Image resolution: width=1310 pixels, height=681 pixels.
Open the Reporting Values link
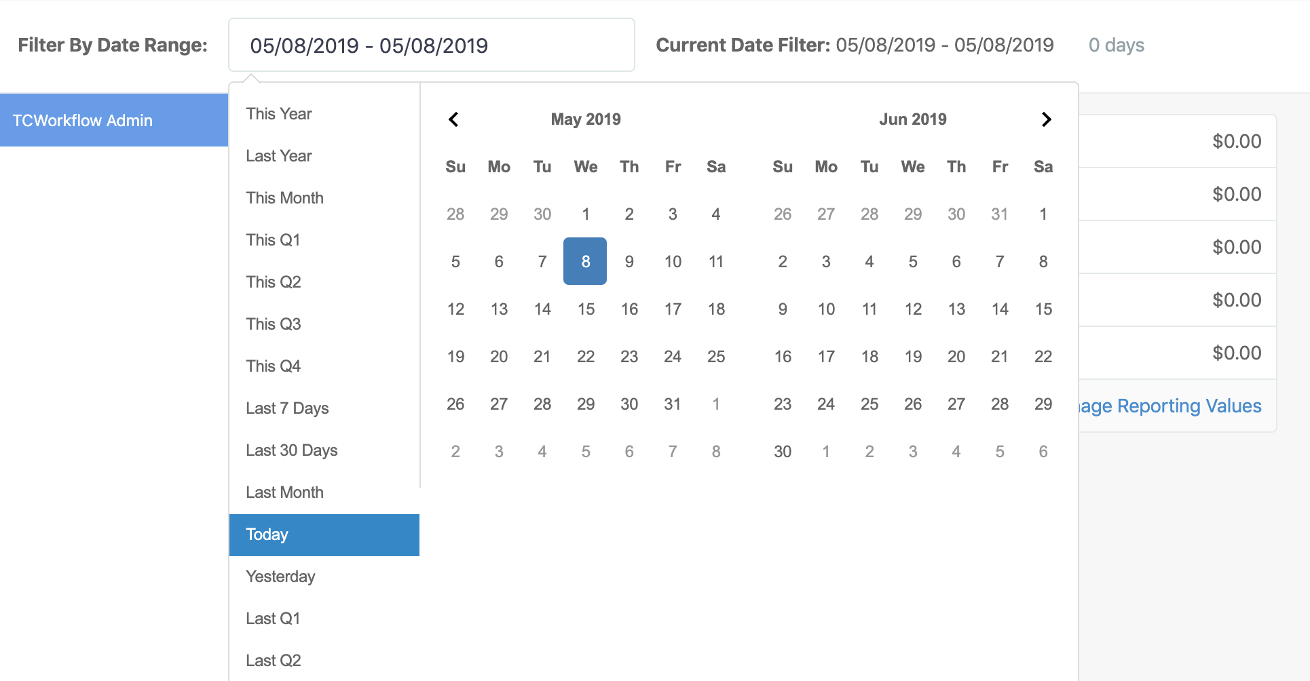pos(1170,406)
